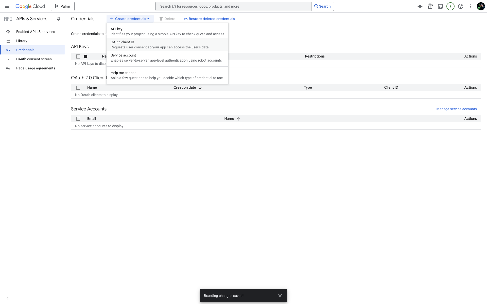Click the 'No OAuth clients to display' text

click(96, 95)
